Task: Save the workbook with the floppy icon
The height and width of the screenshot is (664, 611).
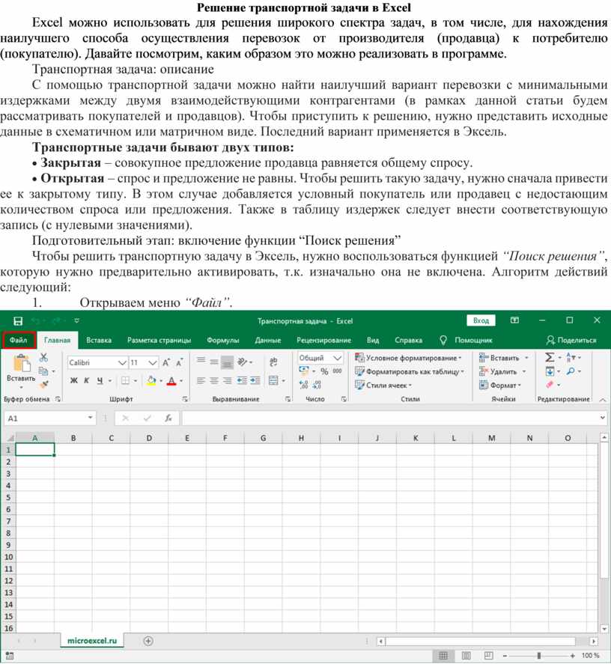Action: pos(18,320)
